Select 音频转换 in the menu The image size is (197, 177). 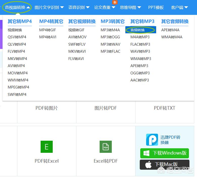141,30
